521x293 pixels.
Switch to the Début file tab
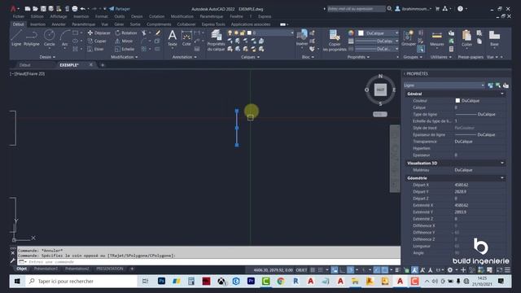25,65
